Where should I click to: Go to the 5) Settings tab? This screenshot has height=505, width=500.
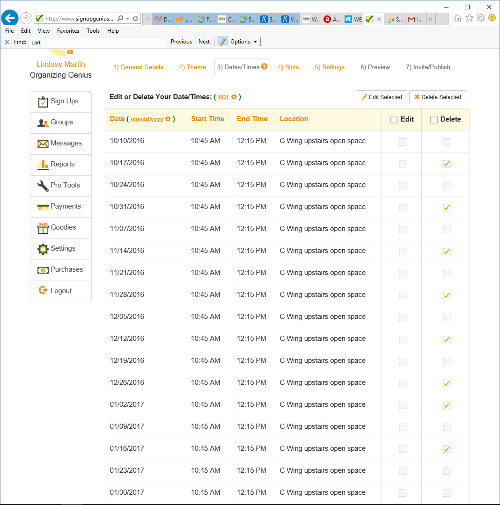tap(330, 67)
